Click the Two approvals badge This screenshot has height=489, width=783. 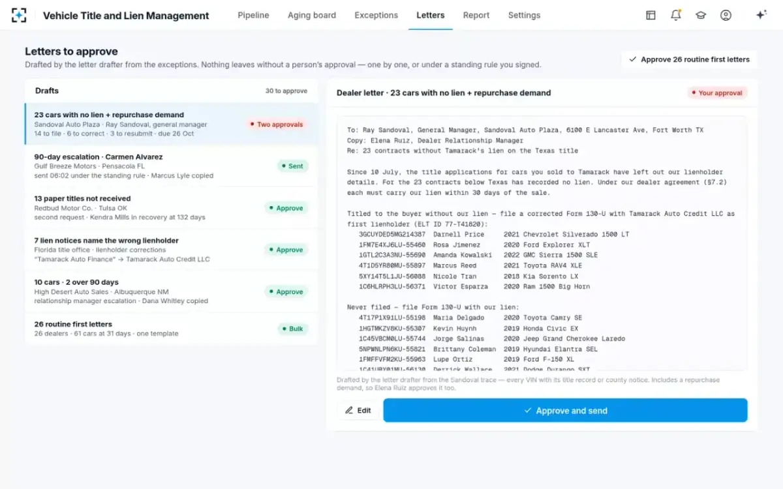pos(277,124)
